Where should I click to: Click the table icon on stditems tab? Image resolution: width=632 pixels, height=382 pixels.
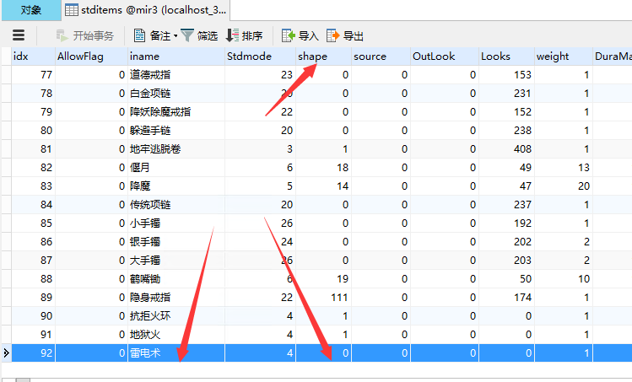[x=72, y=10]
